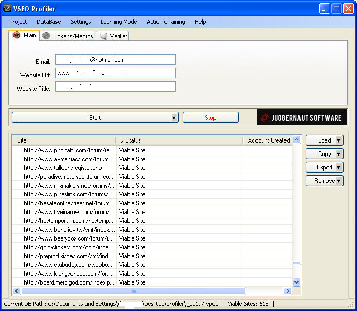Click into the Email input field
The width and height of the screenshot is (357, 311).
tap(116, 60)
